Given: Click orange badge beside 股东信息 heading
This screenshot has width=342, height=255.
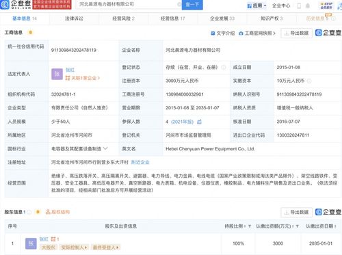Looking at the screenshot, I should tap(38, 212).
